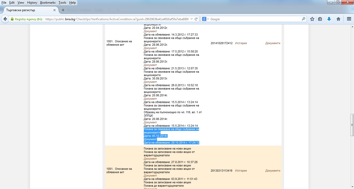Open Документ link above 14.3.2012 announcement
The image size is (354, 189).
click(x=150, y=31)
